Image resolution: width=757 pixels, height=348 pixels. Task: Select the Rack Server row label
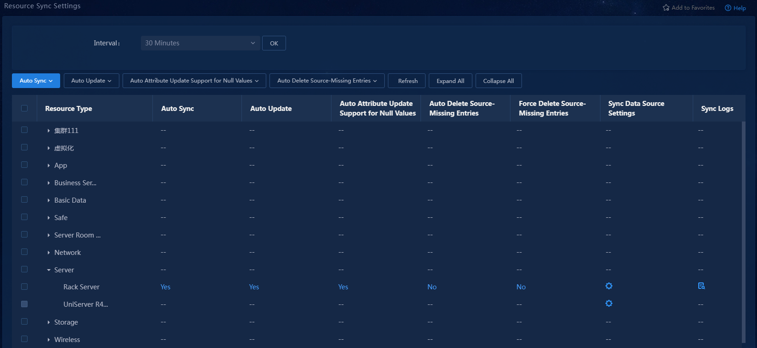click(81, 287)
